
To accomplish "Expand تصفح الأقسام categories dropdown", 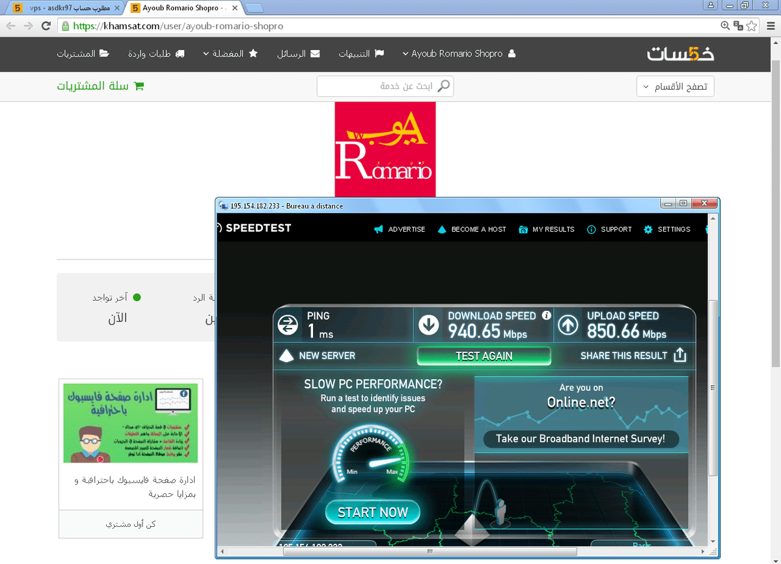I will tap(675, 87).
